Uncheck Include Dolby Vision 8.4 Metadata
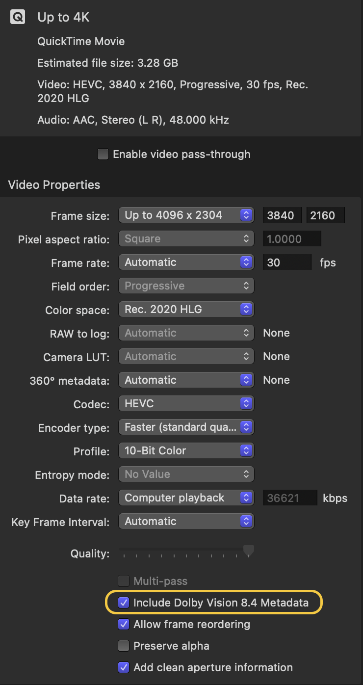 coord(124,603)
